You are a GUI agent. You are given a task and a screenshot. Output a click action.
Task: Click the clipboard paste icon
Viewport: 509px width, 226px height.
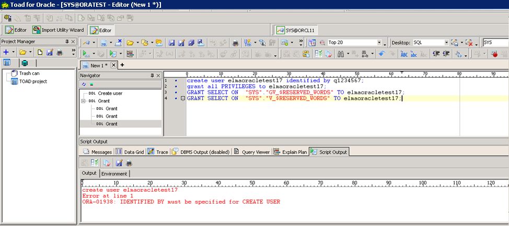click(x=306, y=54)
